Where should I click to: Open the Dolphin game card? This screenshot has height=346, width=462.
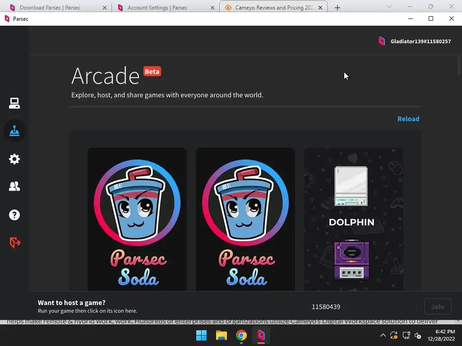(353, 219)
